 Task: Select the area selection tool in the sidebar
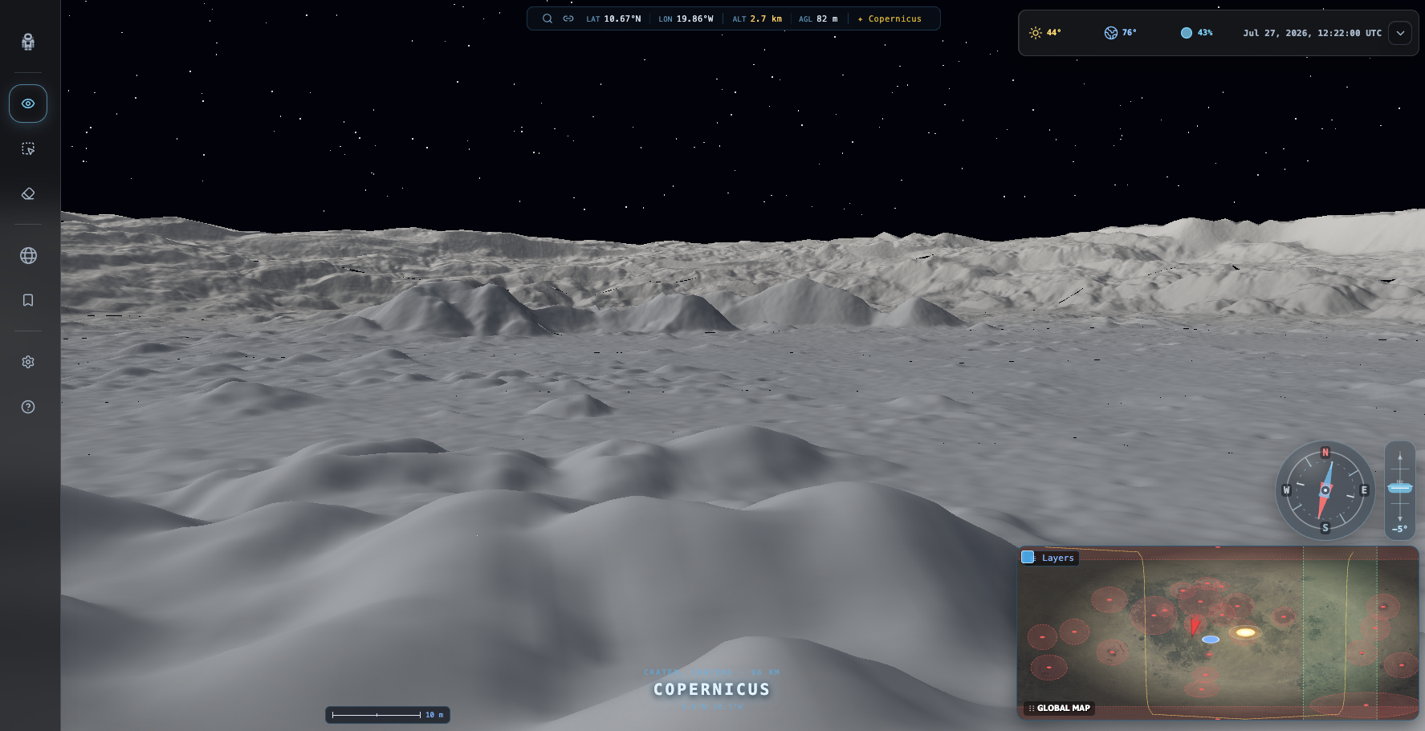(28, 149)
